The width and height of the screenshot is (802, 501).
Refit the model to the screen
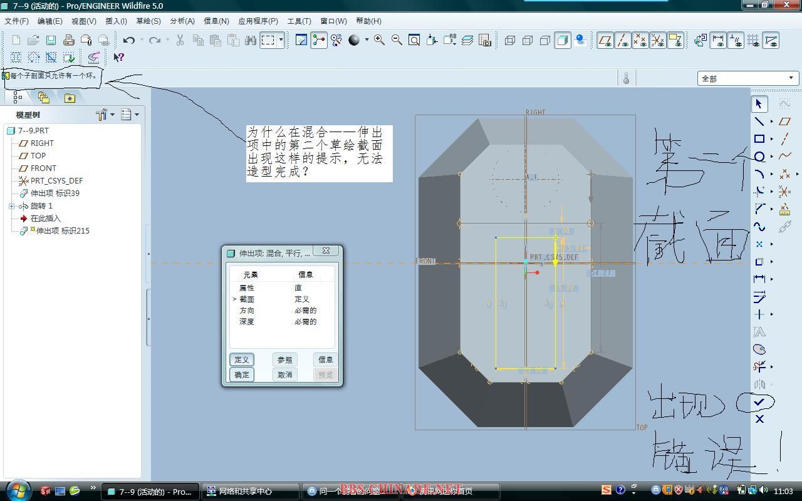coord(414,40)
